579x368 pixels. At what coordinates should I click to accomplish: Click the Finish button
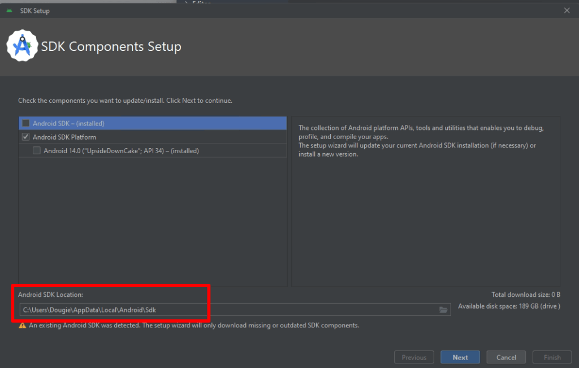[x=552, y=357]
